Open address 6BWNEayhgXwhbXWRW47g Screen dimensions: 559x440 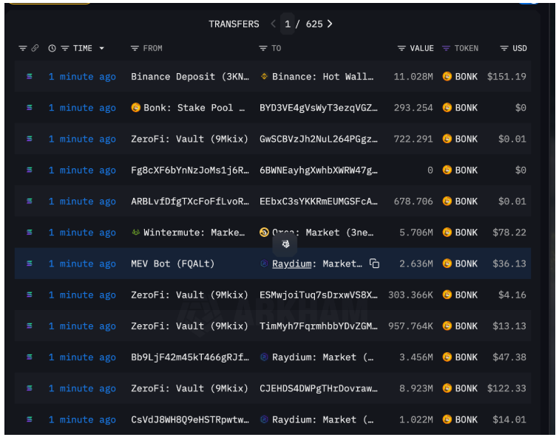coord(319,170)
